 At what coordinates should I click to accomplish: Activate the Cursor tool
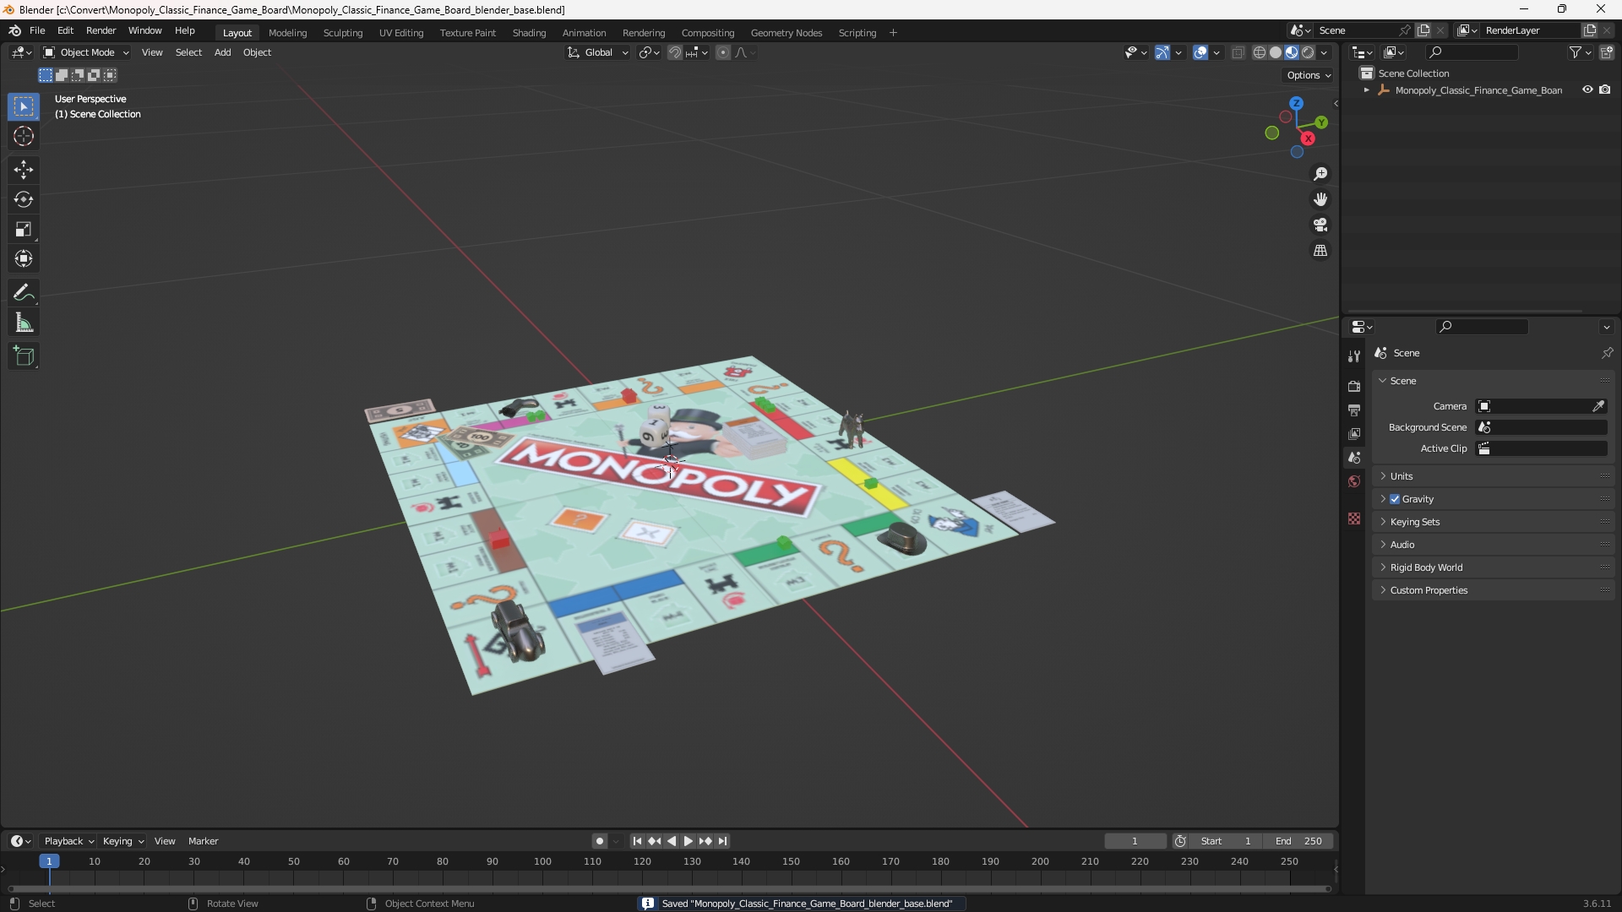[x=24, y=136]
